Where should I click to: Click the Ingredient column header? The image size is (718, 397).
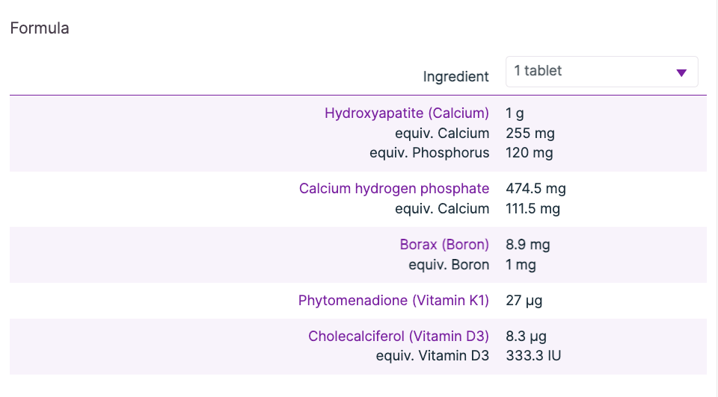click(455, 77)
